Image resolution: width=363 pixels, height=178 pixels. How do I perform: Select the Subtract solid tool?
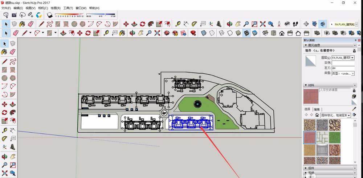pyautogui.click(x=343, y=33)
